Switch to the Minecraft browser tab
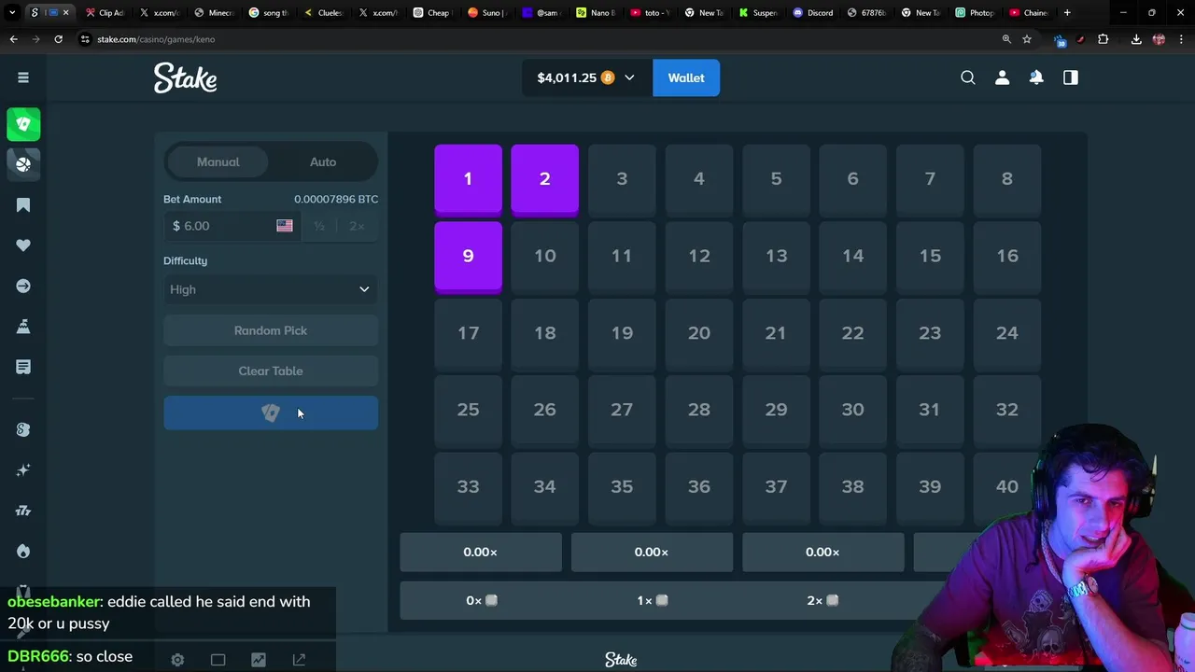This screenshot has width=1195, height=672. pyautogui.click(x=214, y=12)
